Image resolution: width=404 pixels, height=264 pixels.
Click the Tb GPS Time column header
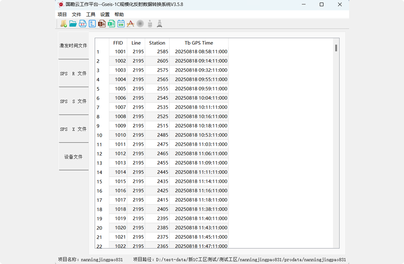(x=199, y=43)
